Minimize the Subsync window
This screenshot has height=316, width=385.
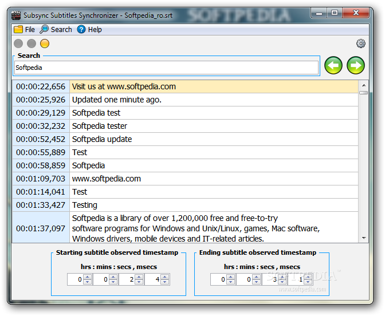pos(319,13)
